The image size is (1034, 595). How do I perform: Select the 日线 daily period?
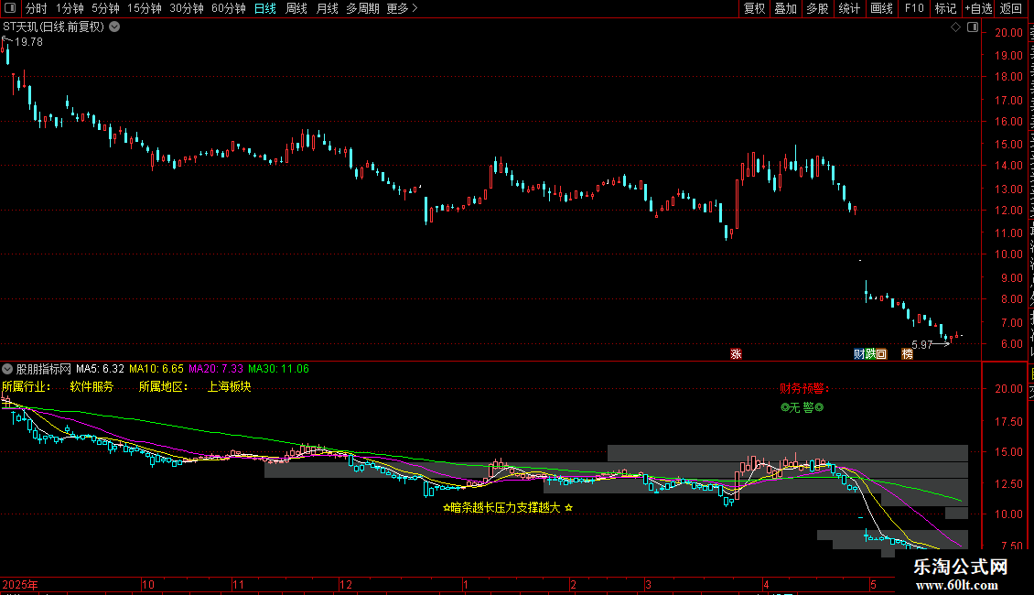[265, 8]
